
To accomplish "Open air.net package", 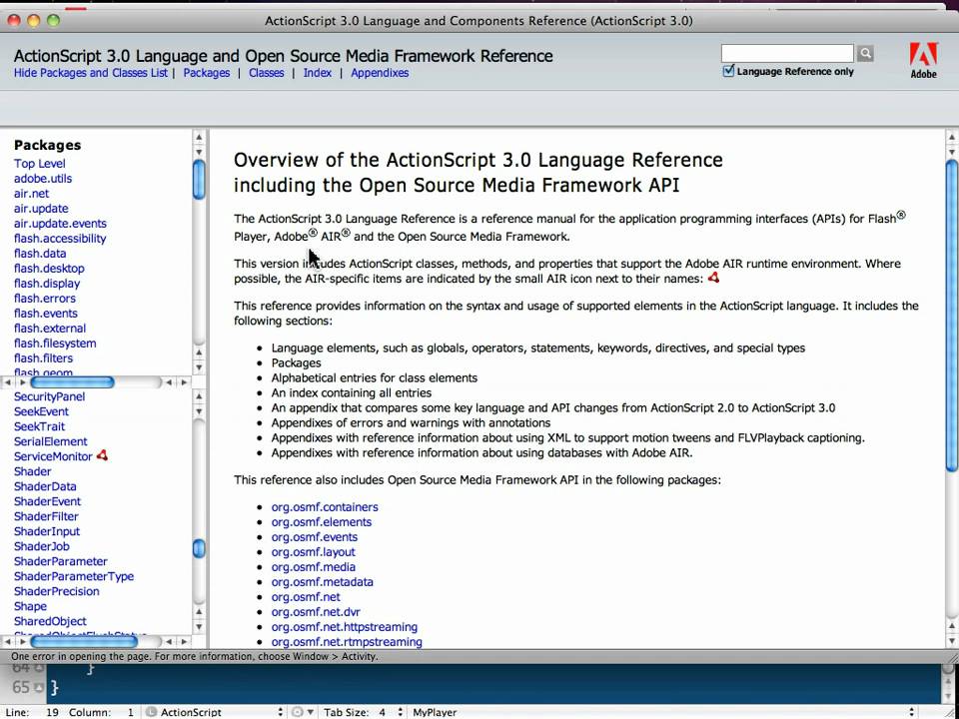I will point(31,193).
